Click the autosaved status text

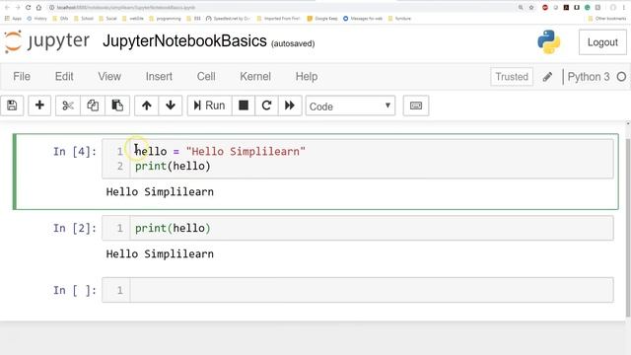pyautogui.click(x=293, y=43)
